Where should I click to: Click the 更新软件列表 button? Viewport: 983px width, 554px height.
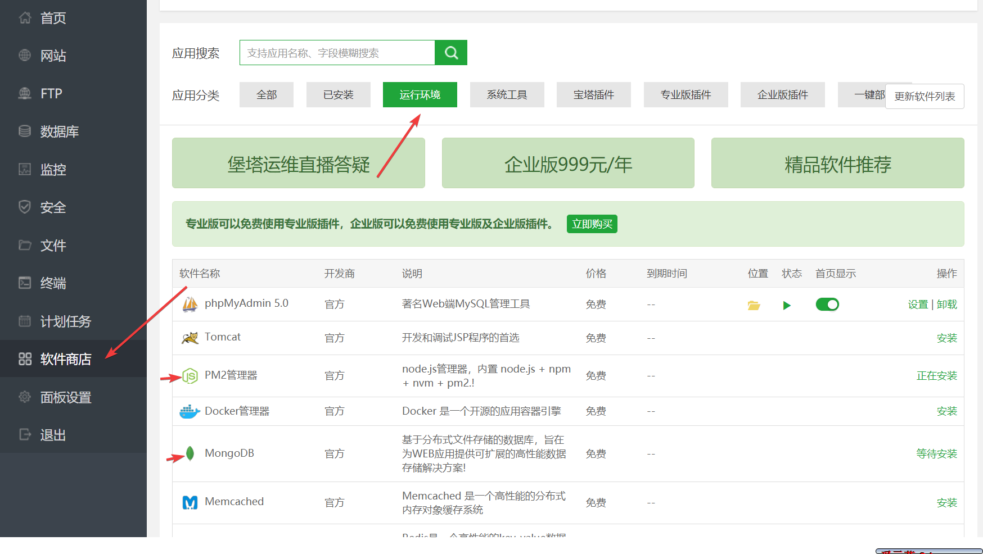click(x=925, y=96)
